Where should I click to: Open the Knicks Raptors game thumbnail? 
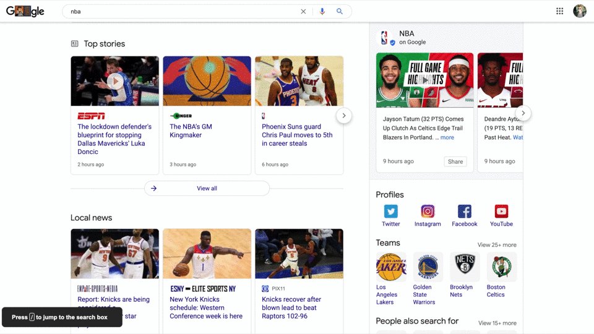[299, 254]
